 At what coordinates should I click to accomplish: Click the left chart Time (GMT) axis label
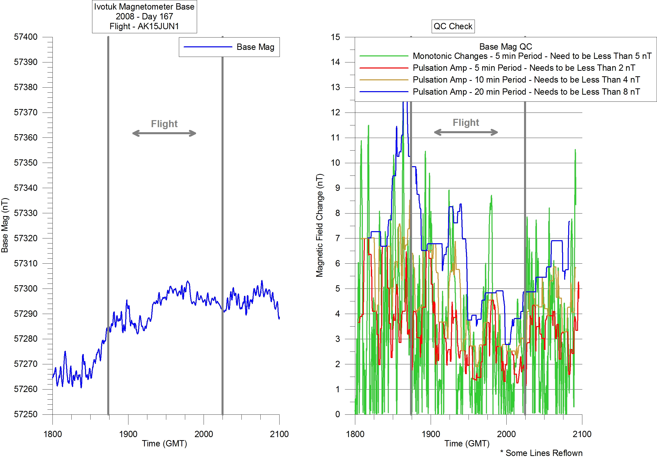click(x=164, y=443)
